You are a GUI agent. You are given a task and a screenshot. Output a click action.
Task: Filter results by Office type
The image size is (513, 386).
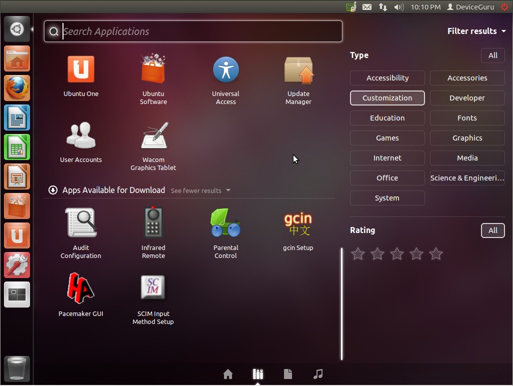[x=387, y=177]
